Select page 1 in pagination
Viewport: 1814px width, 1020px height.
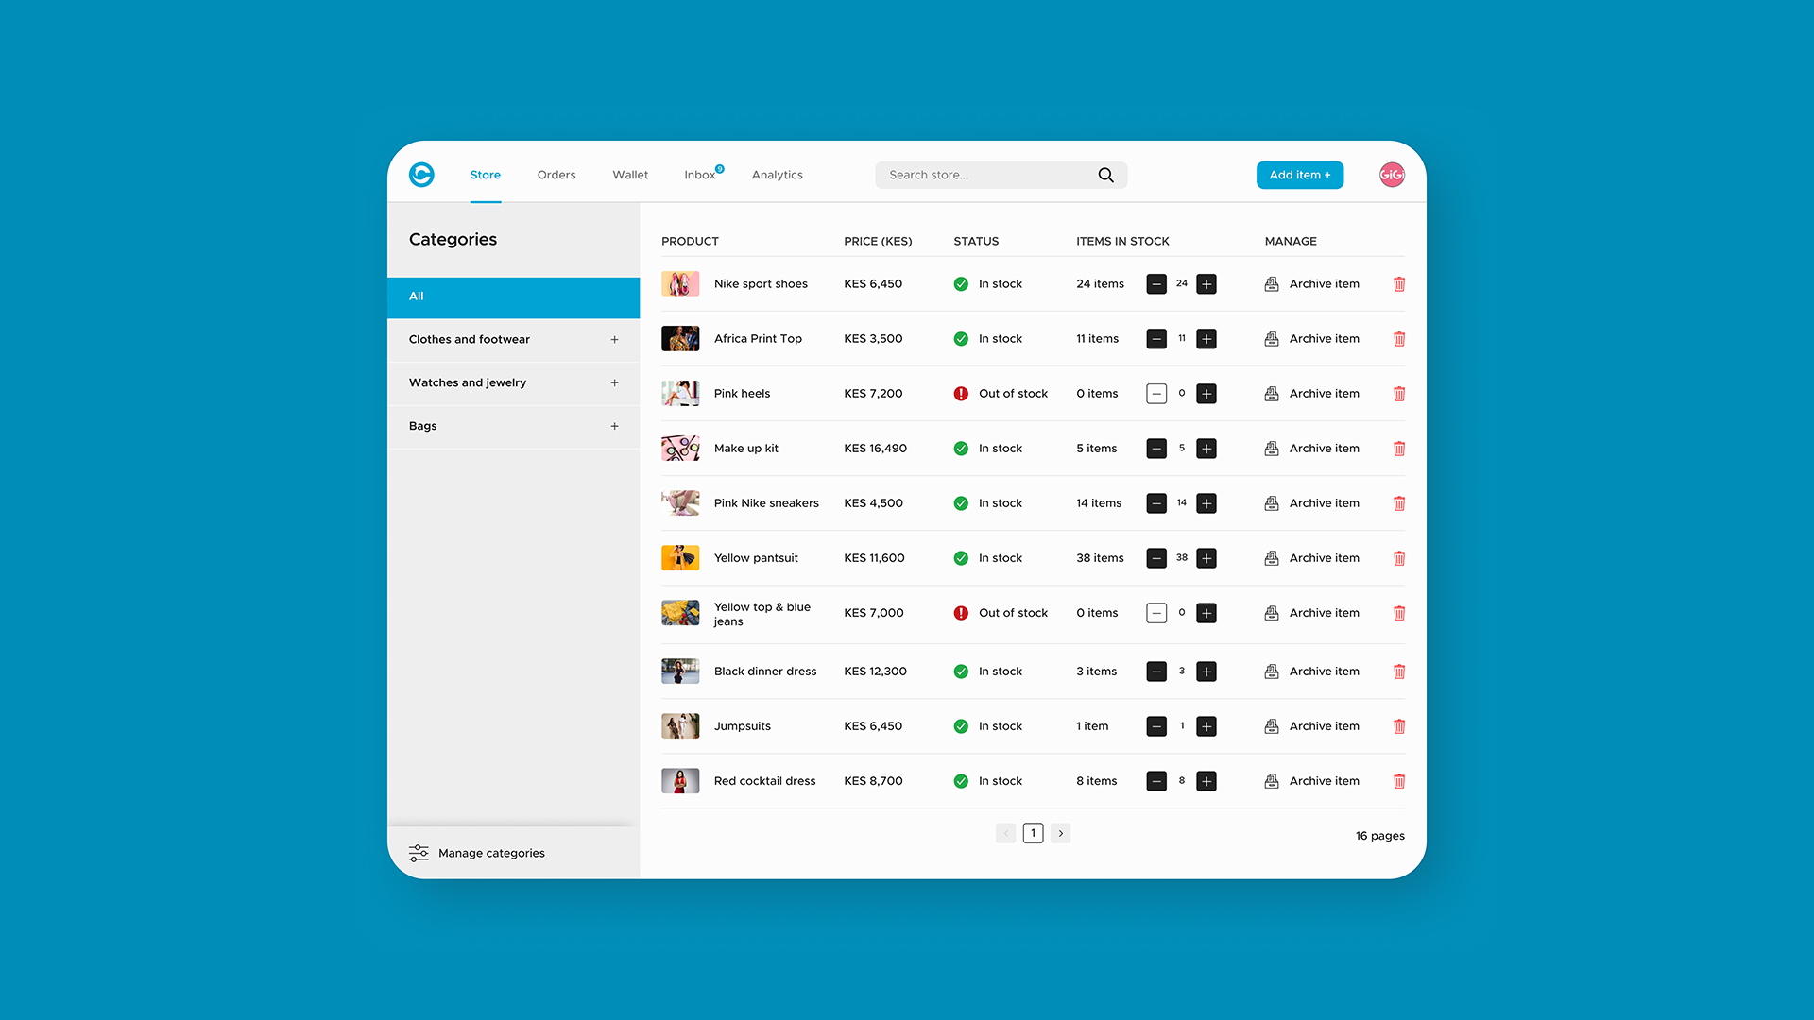(x=1033, y=833)
